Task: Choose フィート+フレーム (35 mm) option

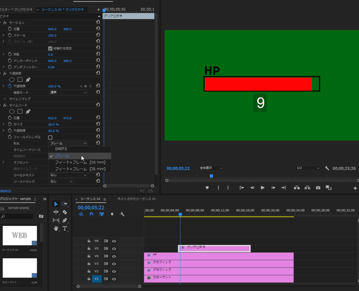Action: pyautogui.click(x=80, y=169)
